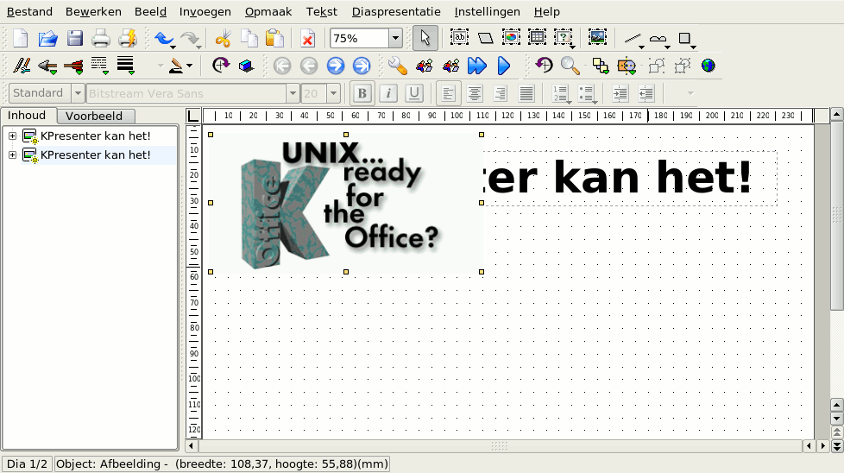Toggle bold text formatting
Image resolution: width=844 pixels, height=473 pixels.
pos(362,93)
